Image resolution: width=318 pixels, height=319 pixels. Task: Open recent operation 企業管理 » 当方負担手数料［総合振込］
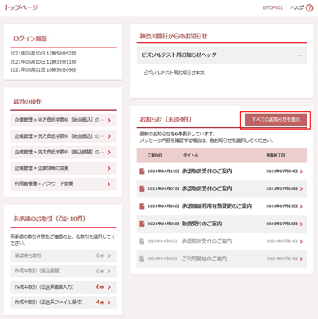[x=63, y=120]
